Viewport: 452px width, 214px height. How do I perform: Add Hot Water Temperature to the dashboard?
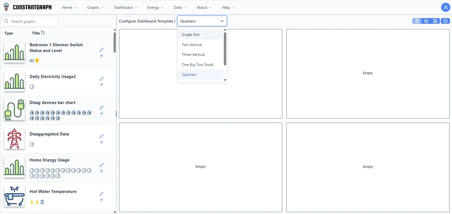click(101, 200)
